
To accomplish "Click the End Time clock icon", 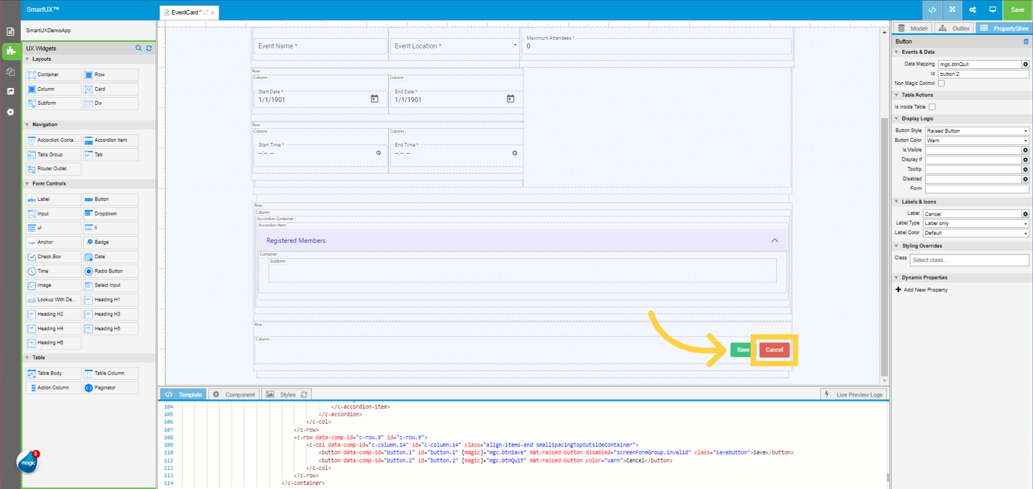I will pos(515,153).
